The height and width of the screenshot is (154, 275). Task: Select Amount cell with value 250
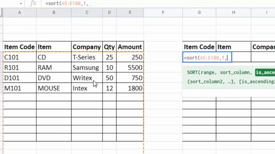[130, 57]
